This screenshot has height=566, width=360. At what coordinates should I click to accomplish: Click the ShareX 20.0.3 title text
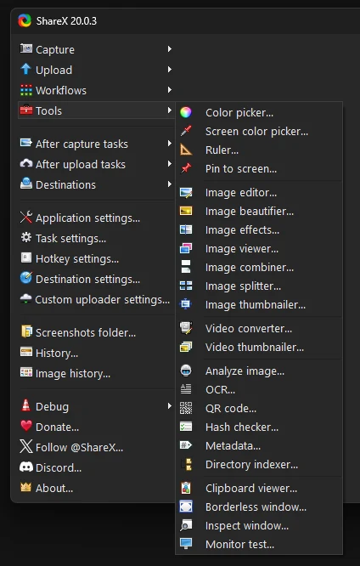pyautogui.click(x=66, y=21)
